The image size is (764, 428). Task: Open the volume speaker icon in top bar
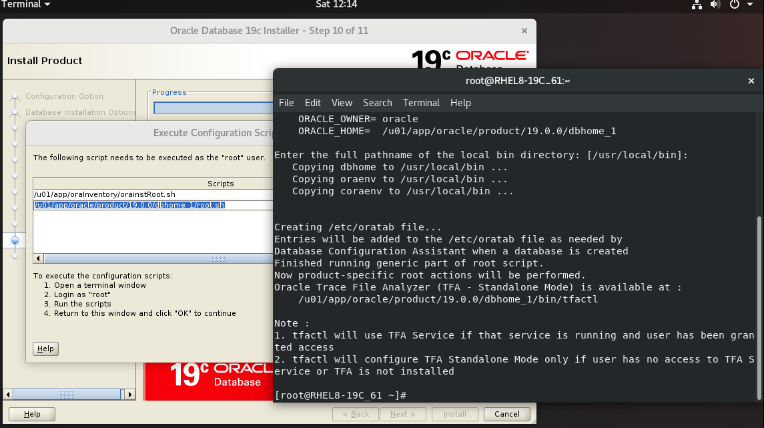[715, 5]
